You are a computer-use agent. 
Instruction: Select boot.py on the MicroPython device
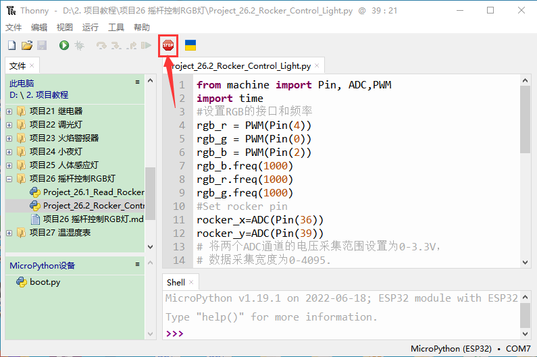tap(45, 282)
